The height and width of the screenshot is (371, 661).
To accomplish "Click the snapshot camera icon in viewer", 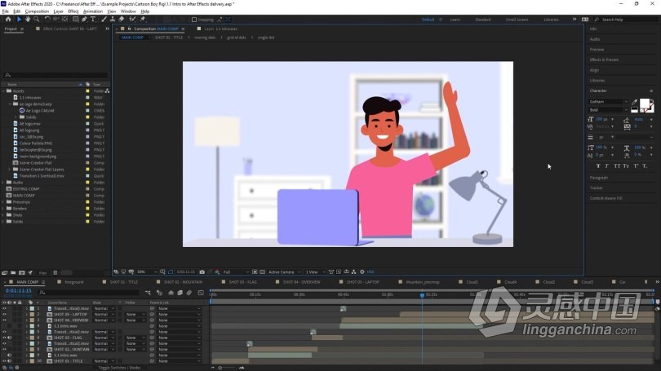I will click(x=202, y=272).
